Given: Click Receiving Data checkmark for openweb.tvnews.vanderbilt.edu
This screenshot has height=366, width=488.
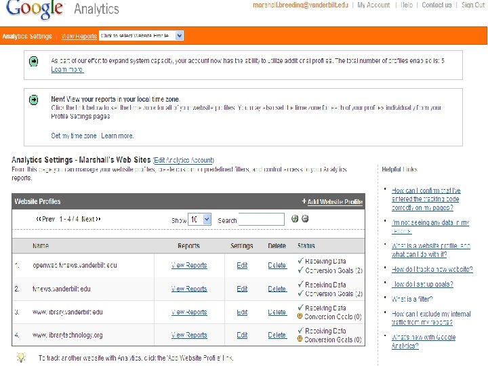Looking at the screenshot, I should pos(300,261).
